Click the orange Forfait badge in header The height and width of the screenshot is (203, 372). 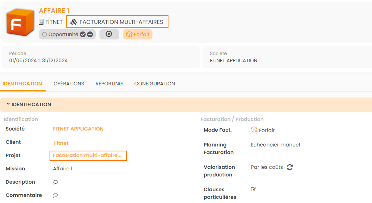138,35
